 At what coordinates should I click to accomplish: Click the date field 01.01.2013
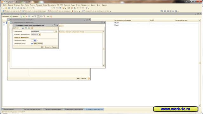35,35
